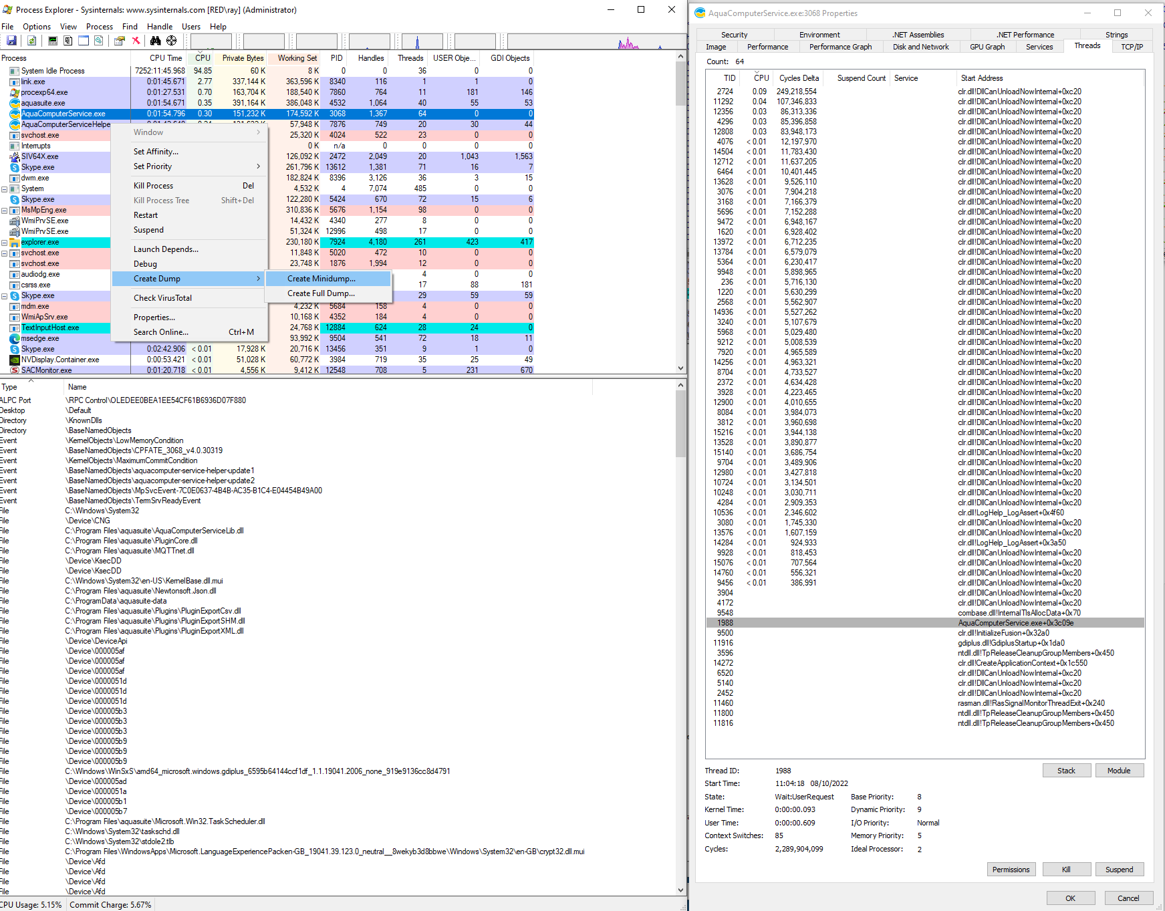
Task: Open System Information via the graph monitor icon
Action: [53, 41]
